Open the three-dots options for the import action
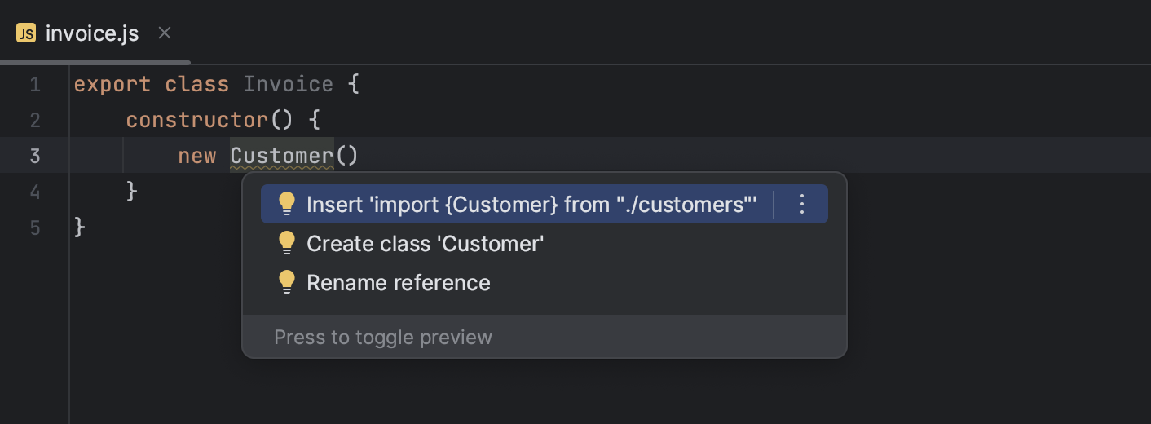The height and width of the screenshot is (424, 1151). (801, 204)
